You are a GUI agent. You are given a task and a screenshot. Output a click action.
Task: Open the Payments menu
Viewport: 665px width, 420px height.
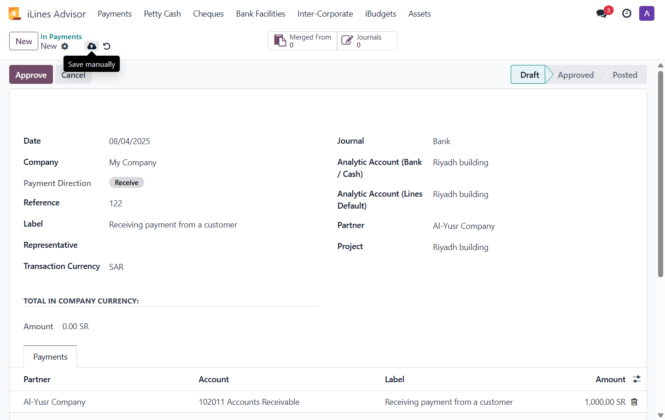(x=115, y=14)
